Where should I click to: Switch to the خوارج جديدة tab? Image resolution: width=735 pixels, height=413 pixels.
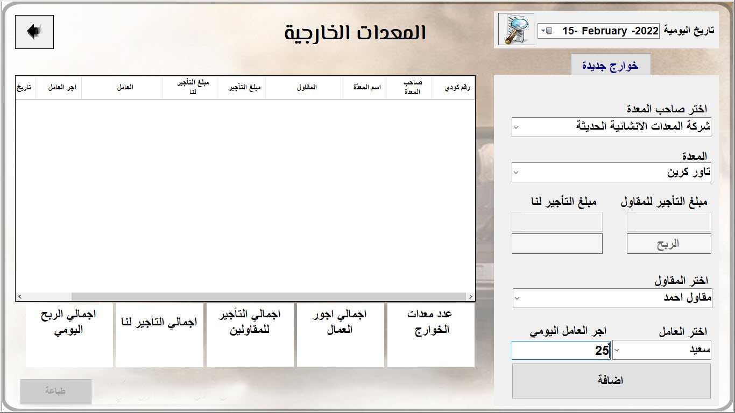(611, 65)
